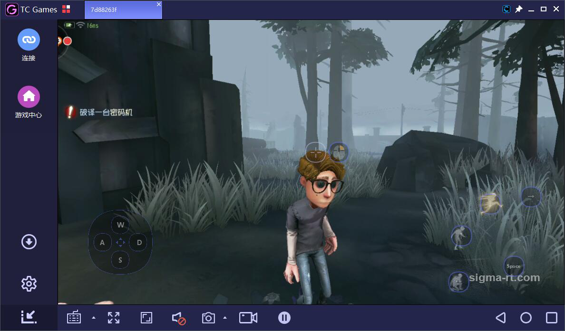
Task: Expand screenshot options arrow
Action: 225,318
